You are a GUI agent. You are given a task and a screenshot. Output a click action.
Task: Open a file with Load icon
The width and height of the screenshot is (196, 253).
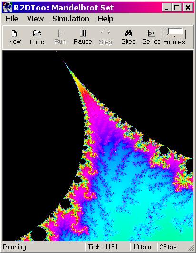point(37,33)
